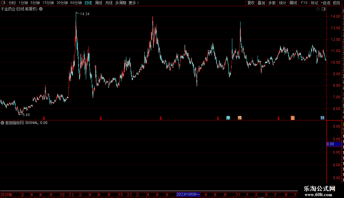This screenshot has height=198, width=344.
Task: Click the 7.00 price axis label
Action: tap(336, 97)
